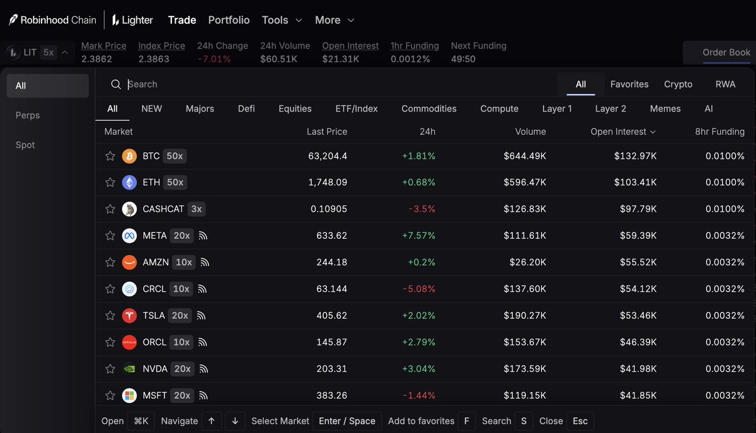Click the ⌘K open shortcut button

pyautogui.click(x=141, y=421)
